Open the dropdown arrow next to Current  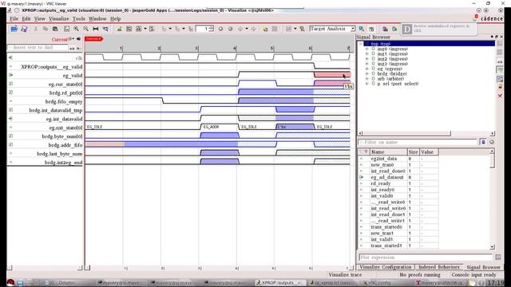pos(73,39)
